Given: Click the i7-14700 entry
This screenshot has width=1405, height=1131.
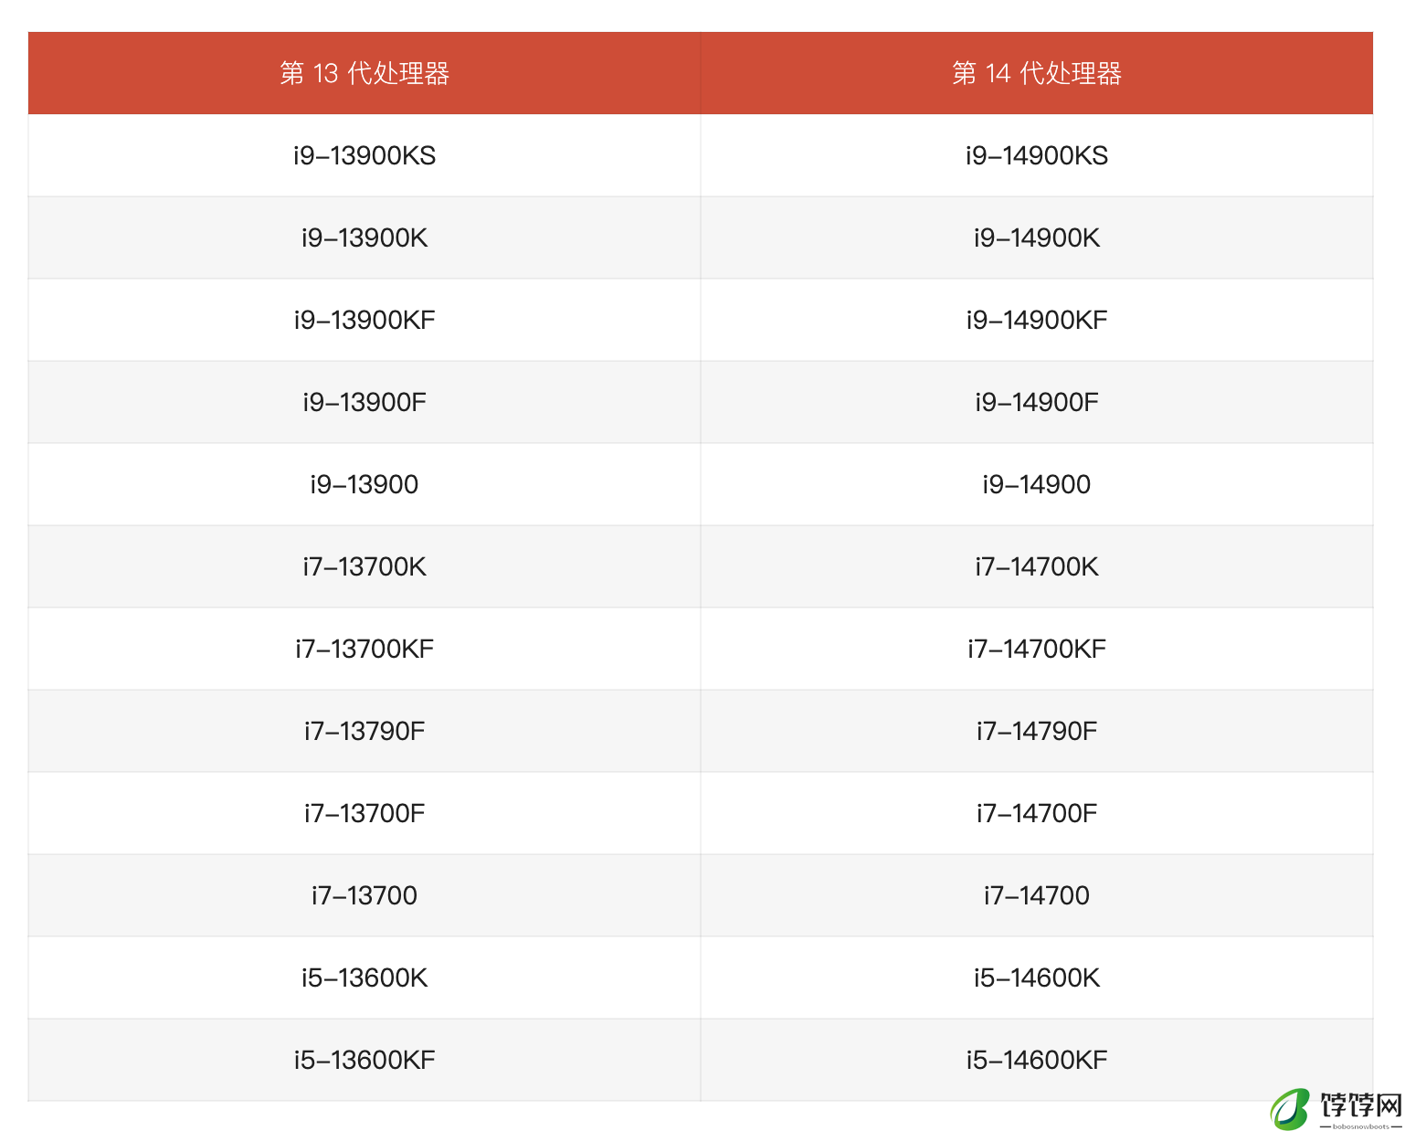Looking at the screenshot, I should point(1037,895).
